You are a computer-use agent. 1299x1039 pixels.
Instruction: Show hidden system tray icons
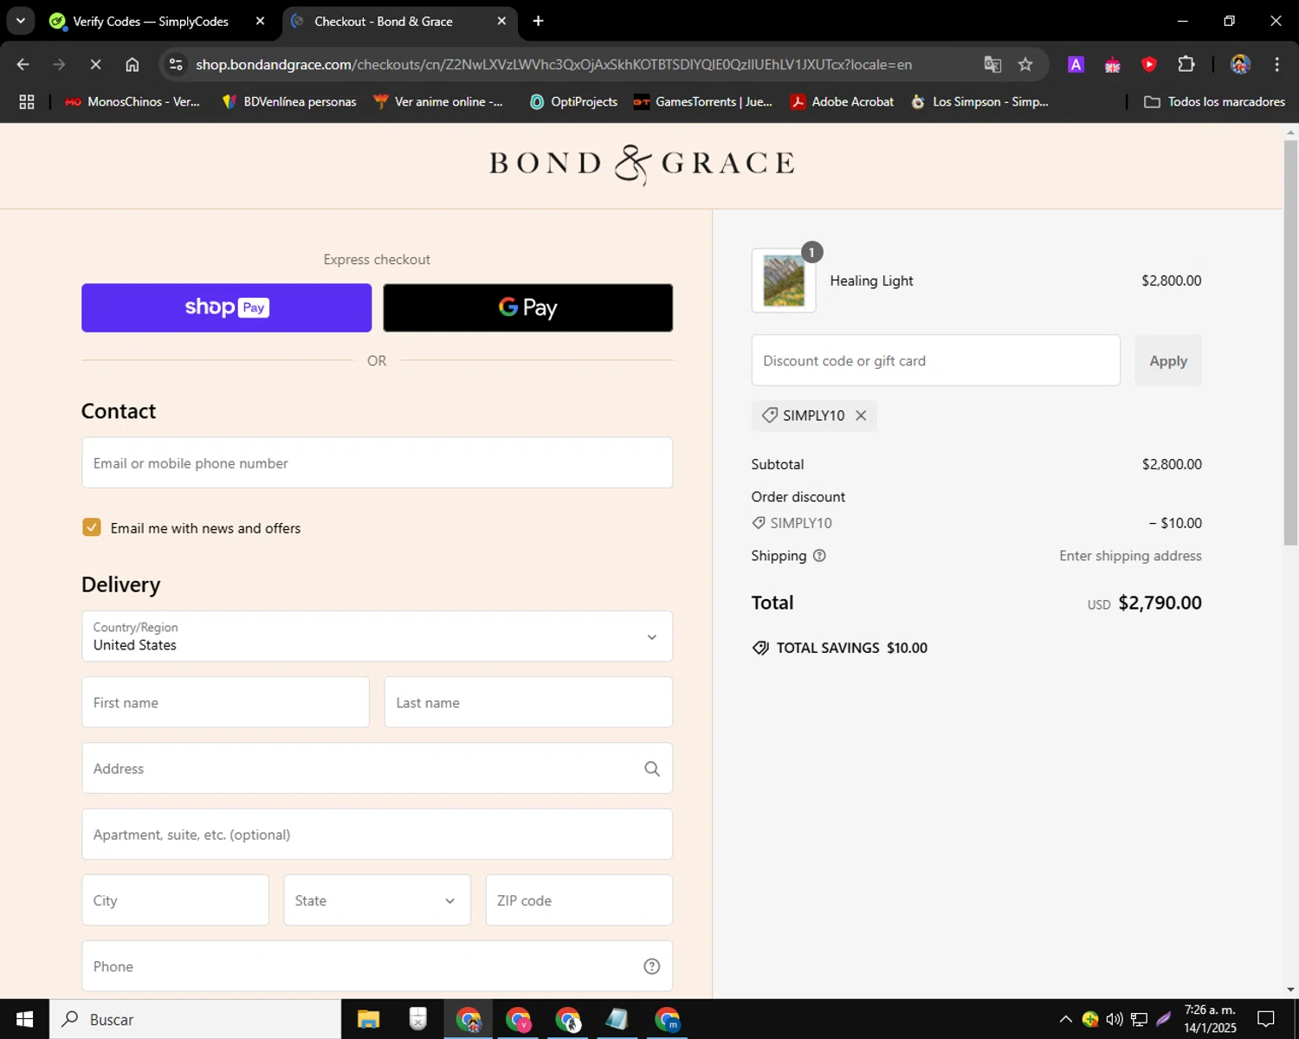(1065, 1019)
